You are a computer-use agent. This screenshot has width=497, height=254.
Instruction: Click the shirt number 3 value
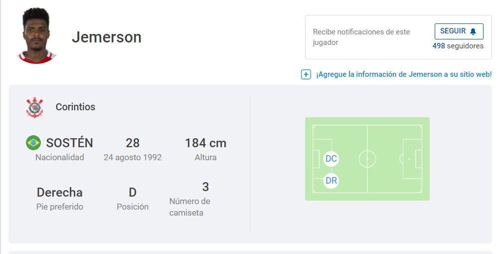(x=205, y=187)
